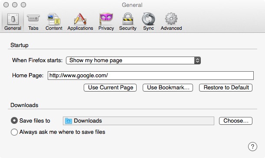
Task: Open the Privacy mask icon
Action: tap(106, 19)
